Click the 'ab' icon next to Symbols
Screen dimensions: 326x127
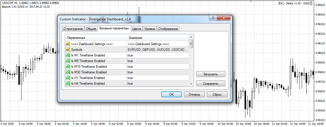point(68,50)
